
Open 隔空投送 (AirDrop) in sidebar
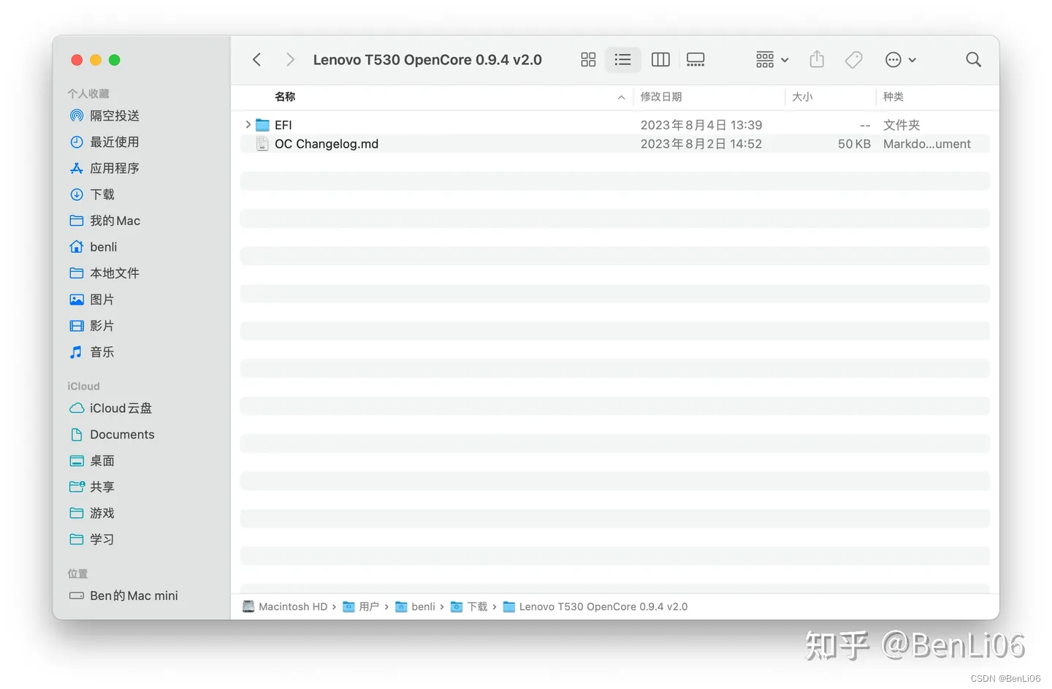[104, 115]
